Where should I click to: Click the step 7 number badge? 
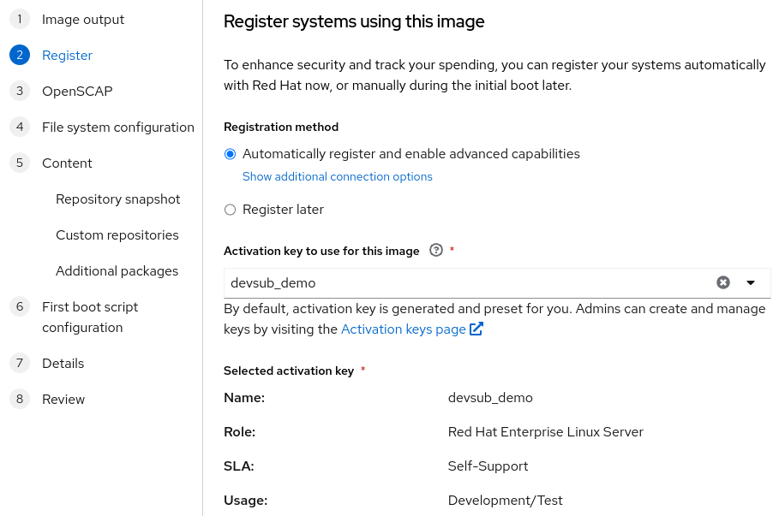[x=20, y=363]
